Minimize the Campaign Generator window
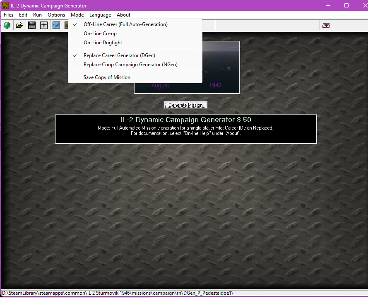The image size is (368, 298). click(x=328, y=5)
